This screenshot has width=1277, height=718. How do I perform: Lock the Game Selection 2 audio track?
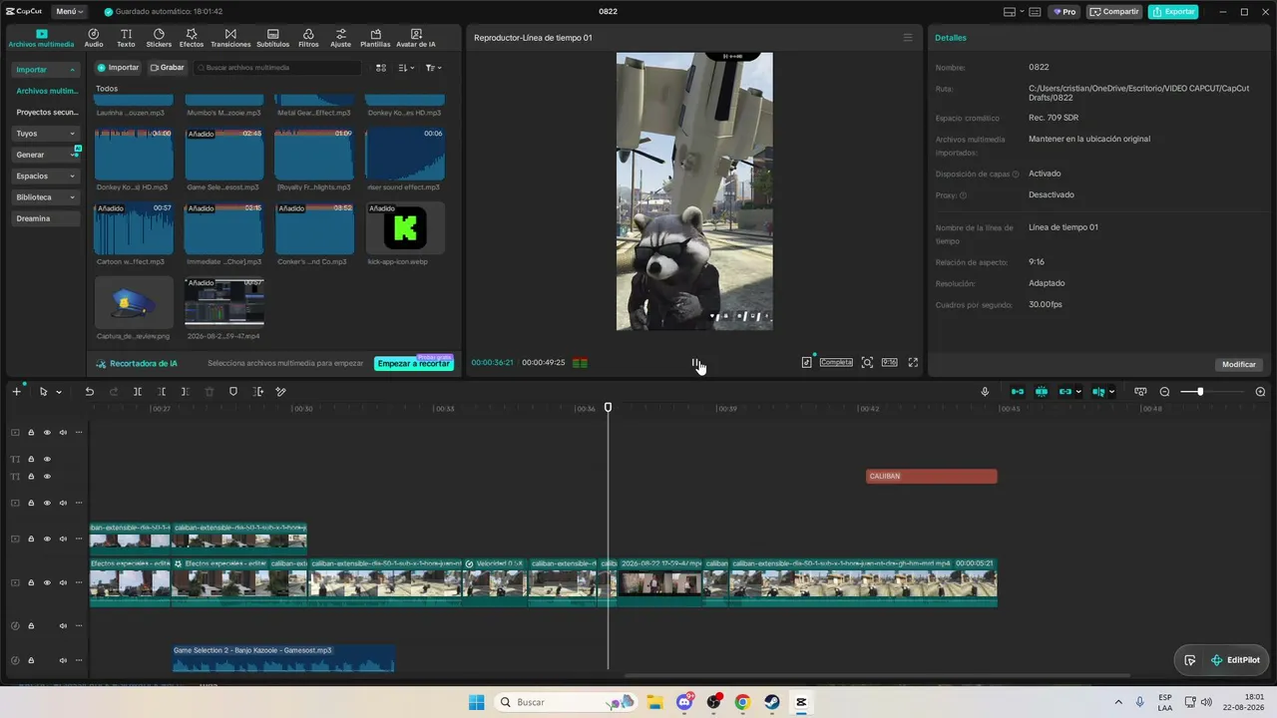click(31, 660)
